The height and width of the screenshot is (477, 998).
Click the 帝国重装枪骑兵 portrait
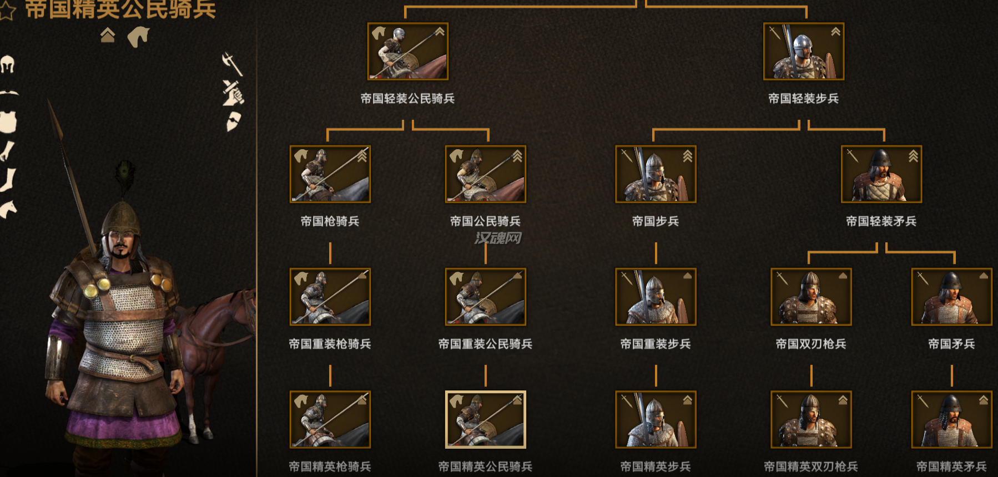[330, 297]
